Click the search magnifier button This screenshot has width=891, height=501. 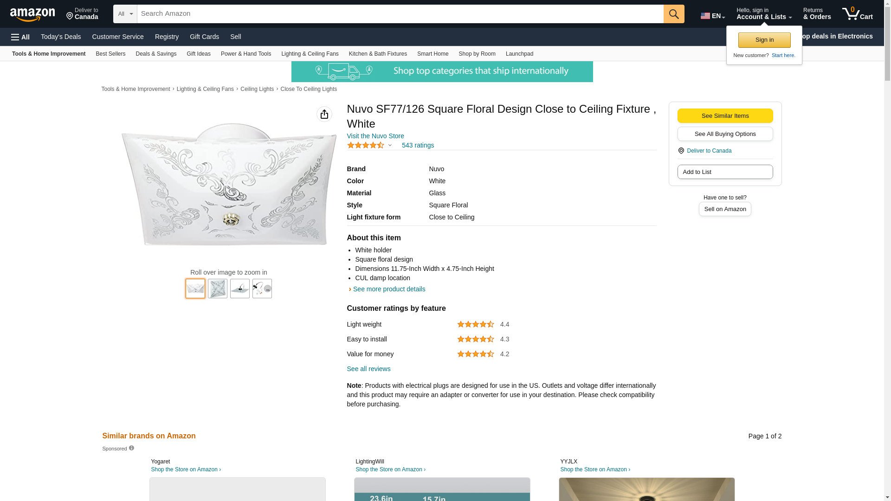coord(674,14)
